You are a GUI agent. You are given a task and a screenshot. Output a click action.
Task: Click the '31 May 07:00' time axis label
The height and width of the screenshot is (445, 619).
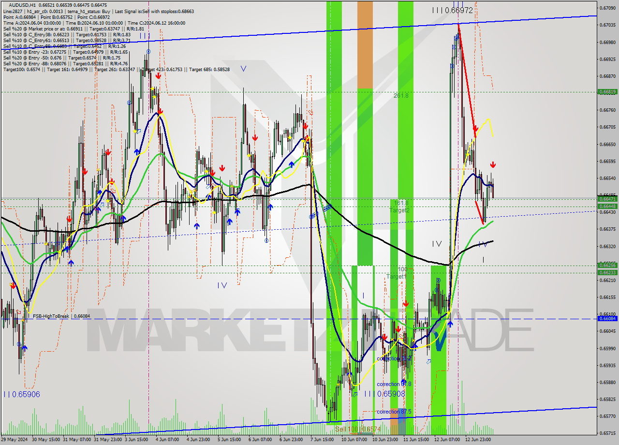coord(77,440)
